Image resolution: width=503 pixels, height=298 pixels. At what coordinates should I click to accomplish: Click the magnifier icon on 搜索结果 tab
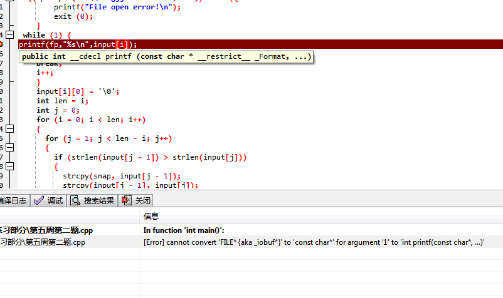75,201
